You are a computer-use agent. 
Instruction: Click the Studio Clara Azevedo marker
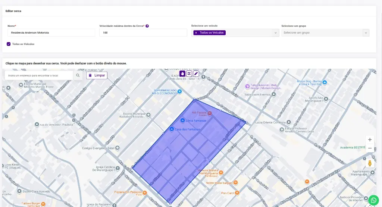pyautogui.click(x=19, y=191)
